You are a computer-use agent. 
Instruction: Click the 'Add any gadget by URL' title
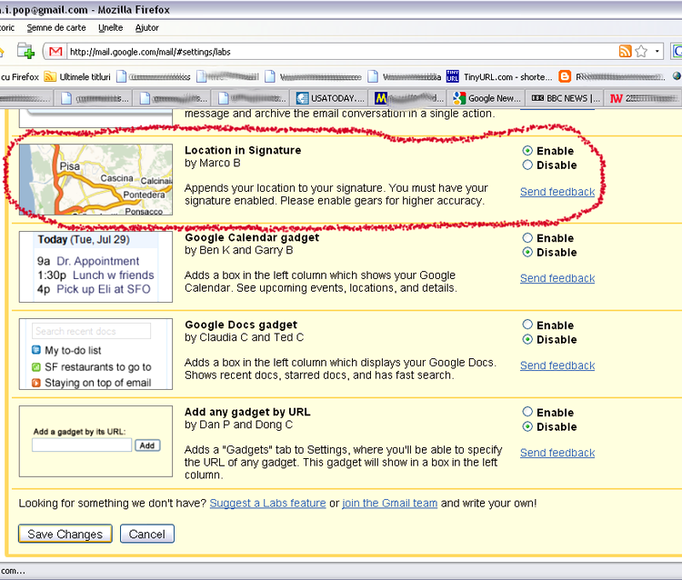(x=247, y=412)
